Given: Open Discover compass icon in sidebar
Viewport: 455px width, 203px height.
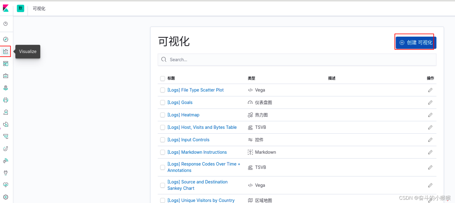Looking at the screenshot, I should pyautogui.click(x=6, y=39).
